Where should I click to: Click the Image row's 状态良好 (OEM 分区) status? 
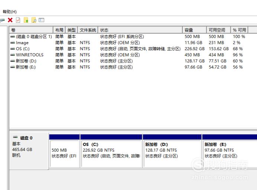(120, 43)
